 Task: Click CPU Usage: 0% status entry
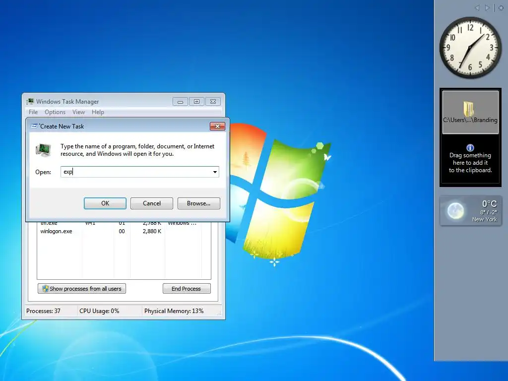(x=99, y=311)
